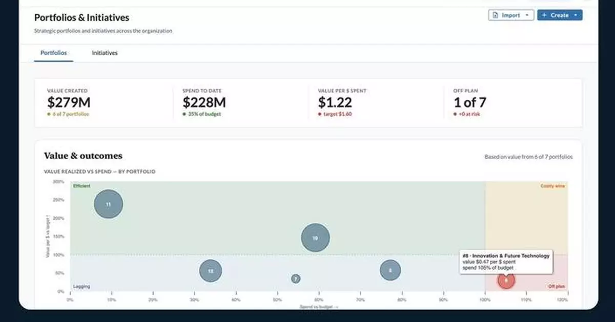The image size is (615, 322).
Task: Open the Import dropdown button
Action: 511,15
